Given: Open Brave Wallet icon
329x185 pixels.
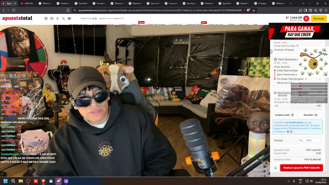Looking at the screenshot, I should pyautogui.click(x=310, y=10).
